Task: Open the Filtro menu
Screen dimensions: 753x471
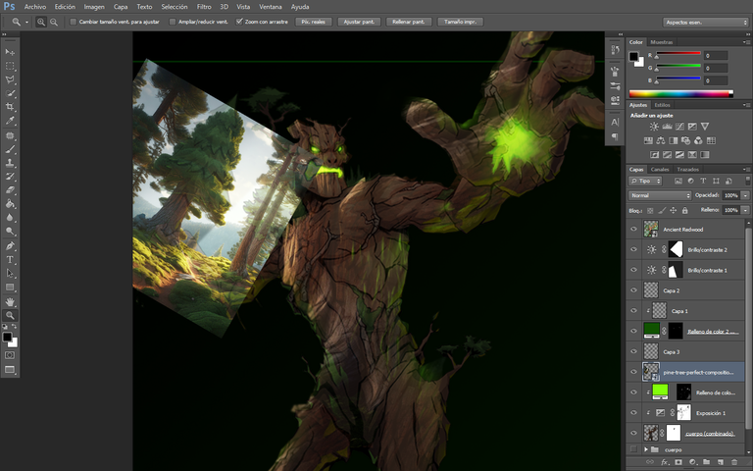Action: pos(204,7)
